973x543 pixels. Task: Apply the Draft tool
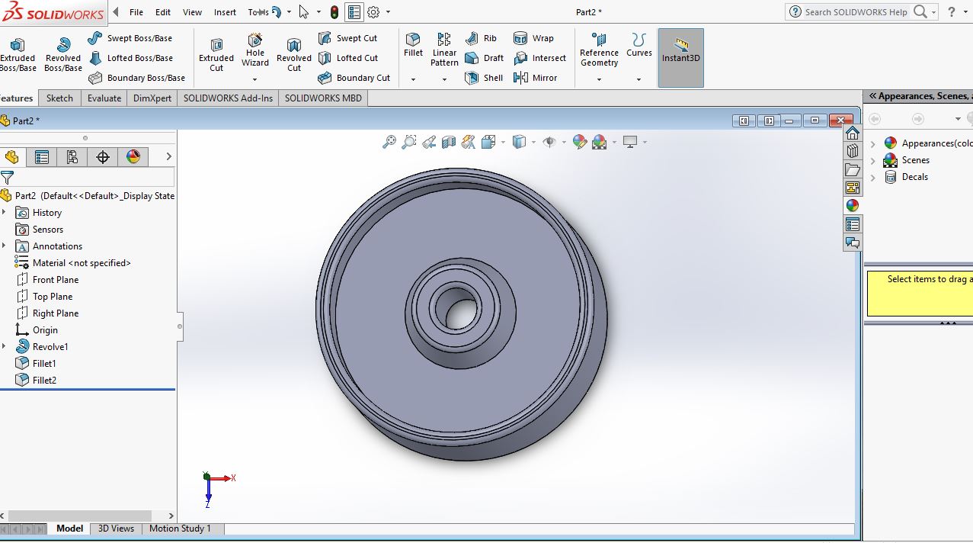(x=484, y=58)
